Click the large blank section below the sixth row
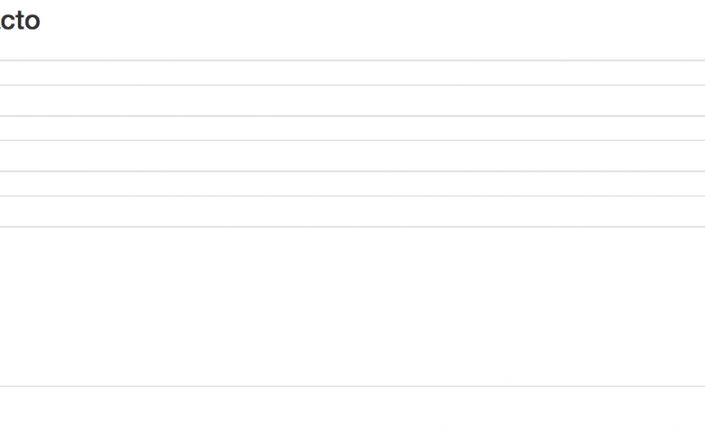The image size is (705, 433). coord(352,307)
